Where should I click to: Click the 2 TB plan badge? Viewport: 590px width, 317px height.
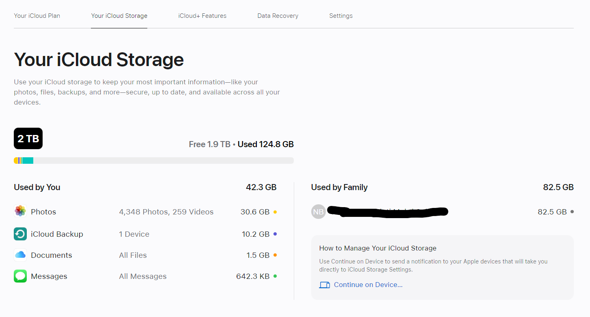(28, 139)
